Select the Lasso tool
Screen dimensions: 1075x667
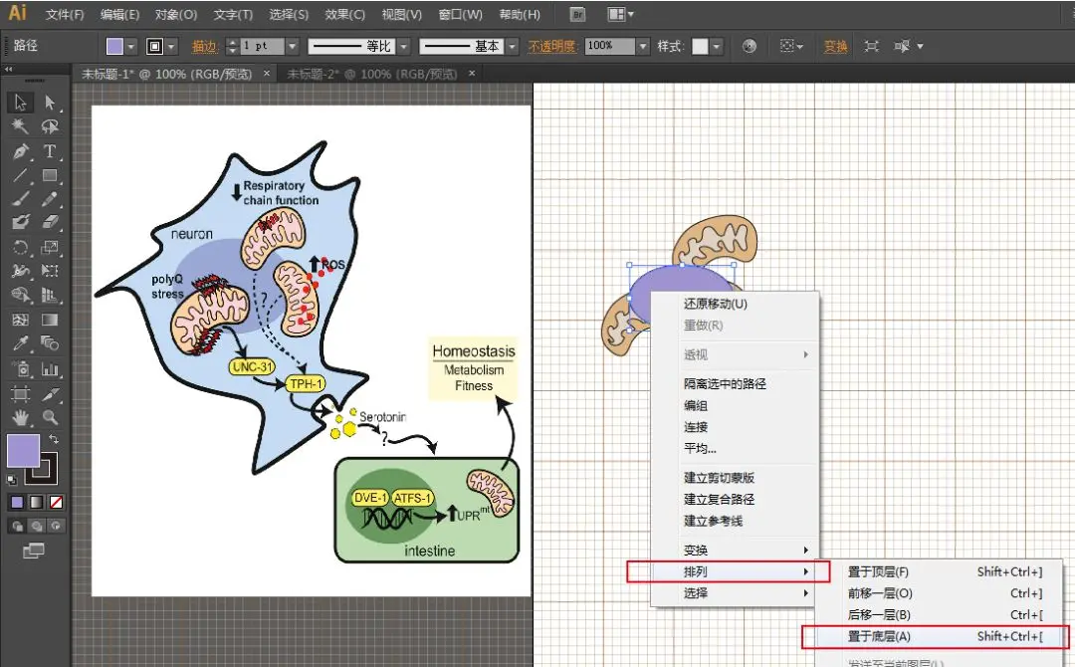tap(50, 126)
